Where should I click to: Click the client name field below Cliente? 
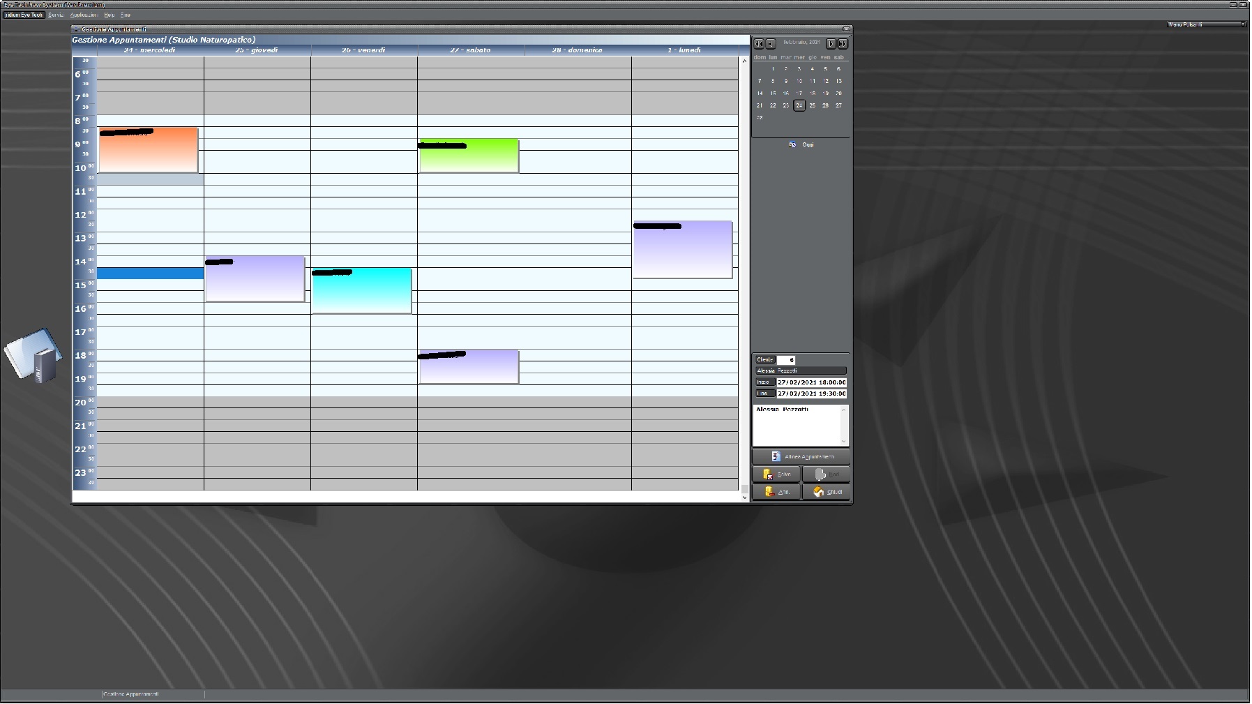click(801, 370)
